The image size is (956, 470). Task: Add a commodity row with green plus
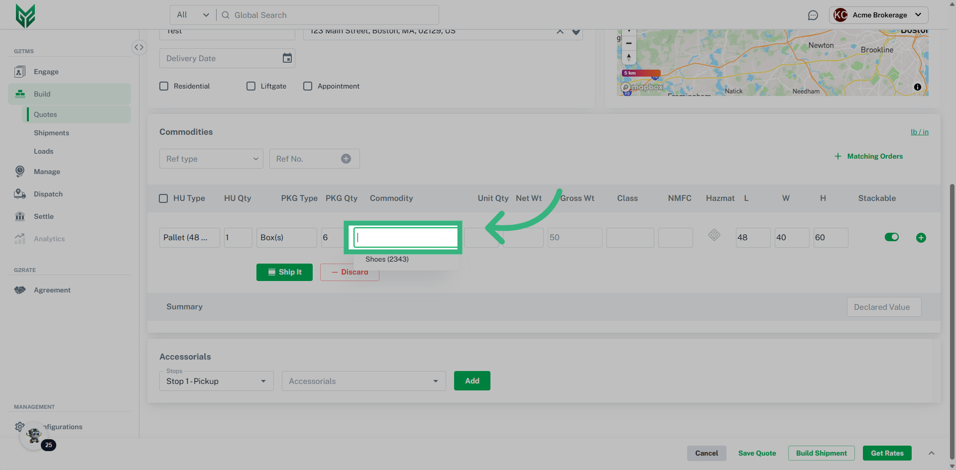click(x=921, y=238)
